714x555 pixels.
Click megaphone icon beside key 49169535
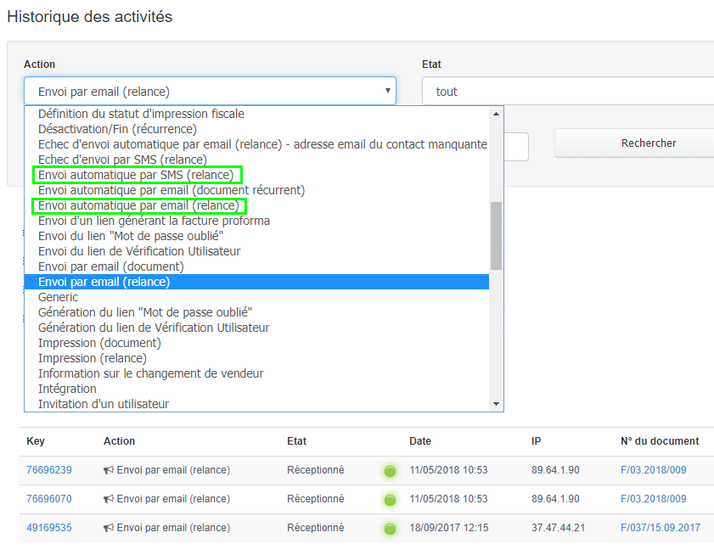coord(109,528)
